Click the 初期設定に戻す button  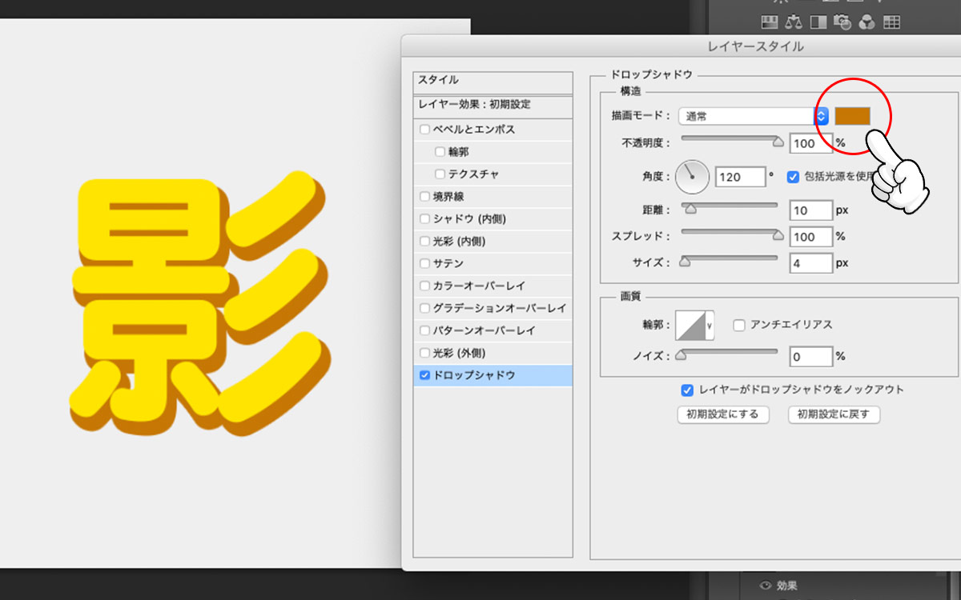tap(834, 414)
